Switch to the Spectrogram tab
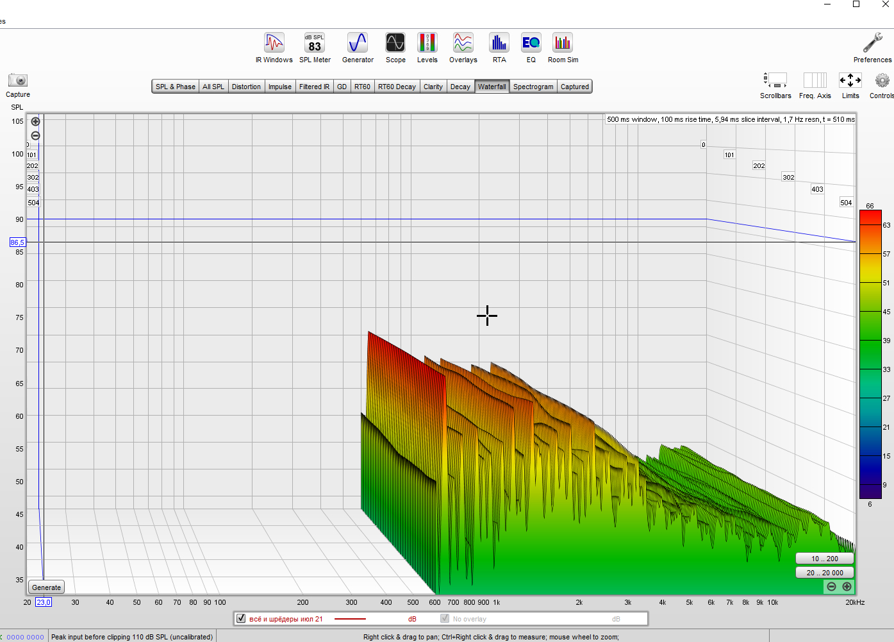 coord(533,87)
